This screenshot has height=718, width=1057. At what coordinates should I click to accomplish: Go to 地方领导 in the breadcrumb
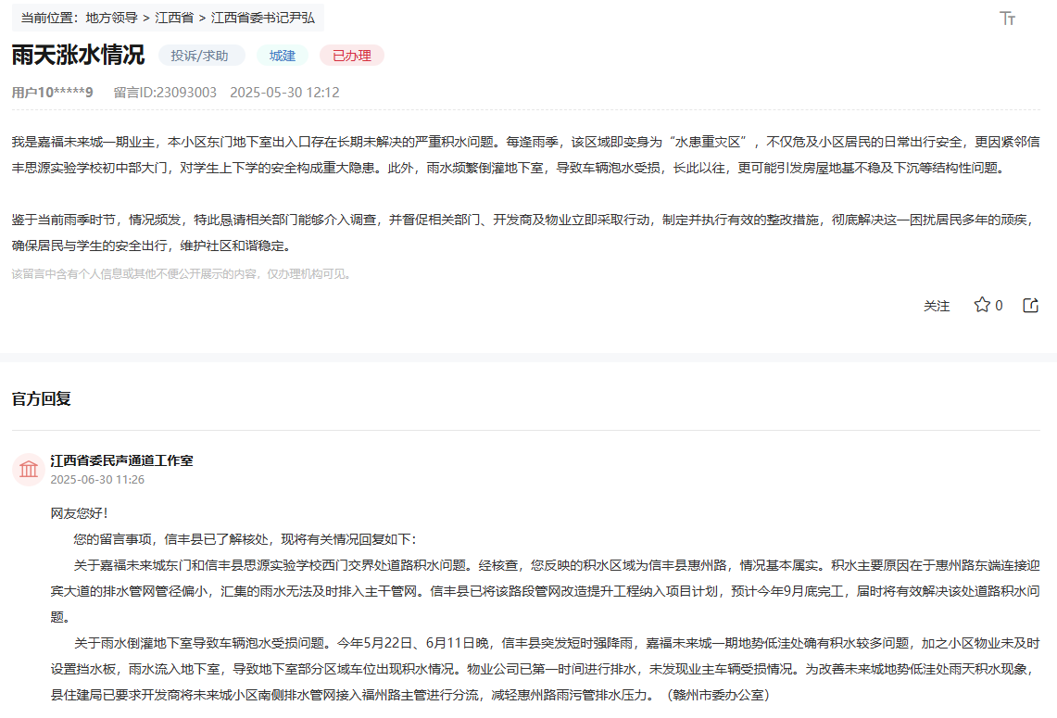pyautogui.click(x=111, y=18)
